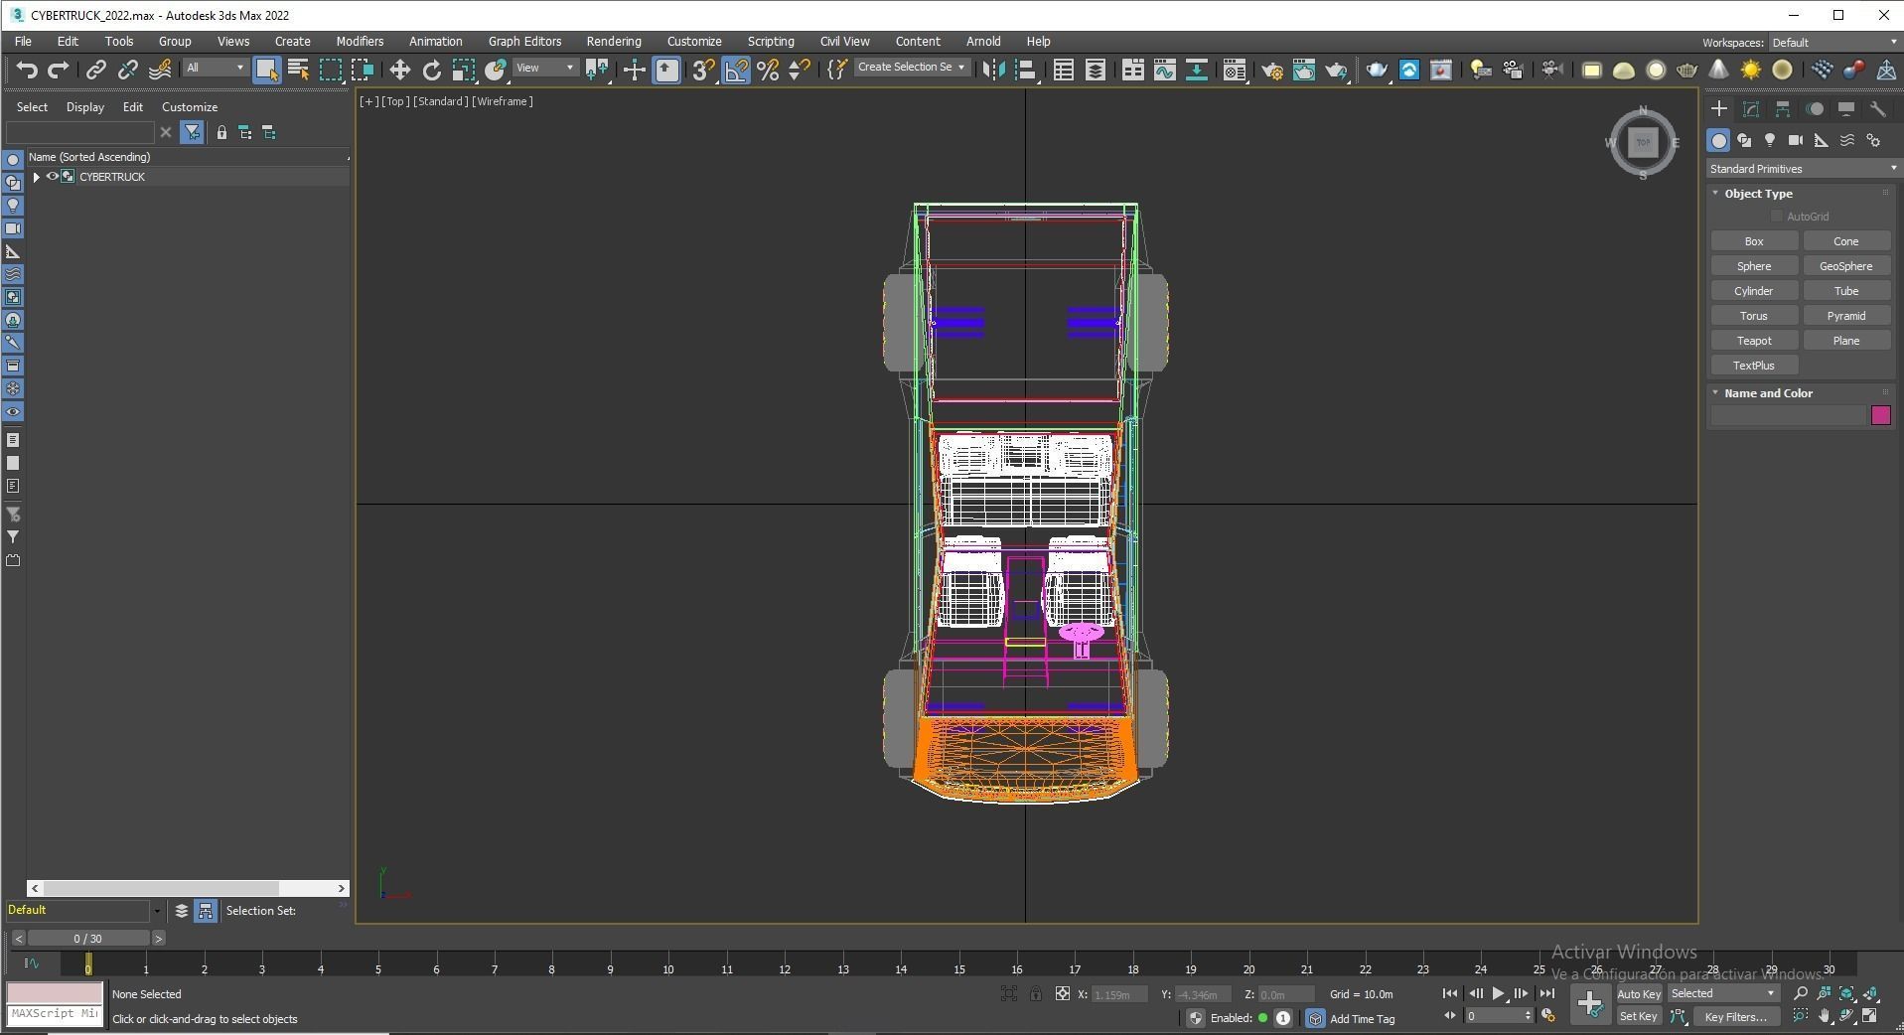Select the Cameras create category icon
Screen dimensions: 1904x1035
click(1795, 141)
